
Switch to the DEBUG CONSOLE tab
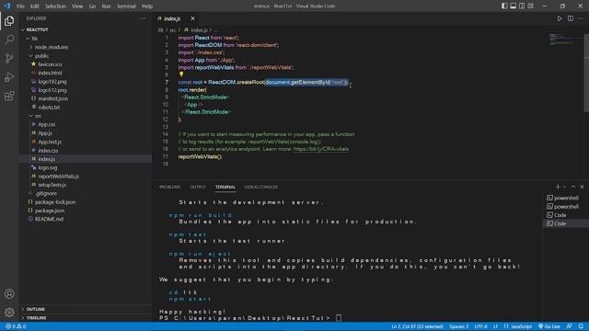coord(261,187)
